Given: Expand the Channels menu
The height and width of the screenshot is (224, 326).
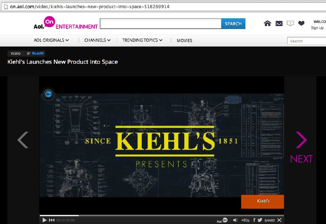Looking at the screenshot, I should (x=97, y=40).
